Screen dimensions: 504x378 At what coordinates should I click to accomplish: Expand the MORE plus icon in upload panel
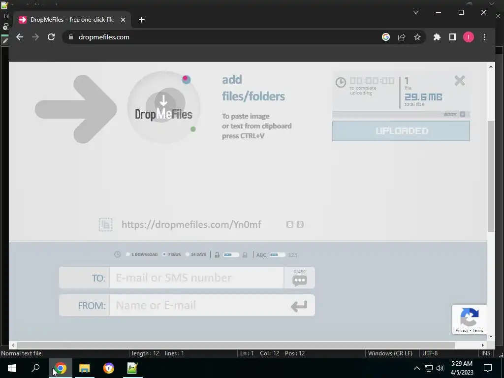tap(462, 114)
